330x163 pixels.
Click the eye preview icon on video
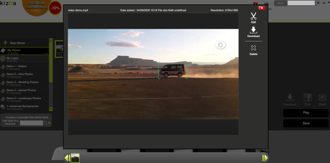click(x=221, y=45)
